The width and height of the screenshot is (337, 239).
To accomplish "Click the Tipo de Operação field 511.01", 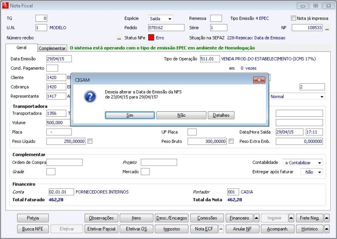I will [210, 59].
